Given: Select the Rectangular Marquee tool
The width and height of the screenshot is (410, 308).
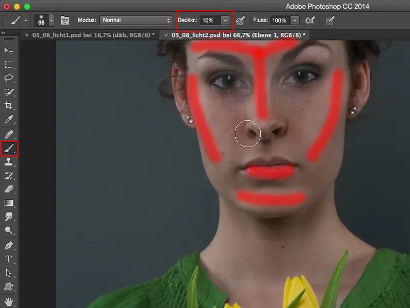Looking at the screenshot, I should point(9,64).
